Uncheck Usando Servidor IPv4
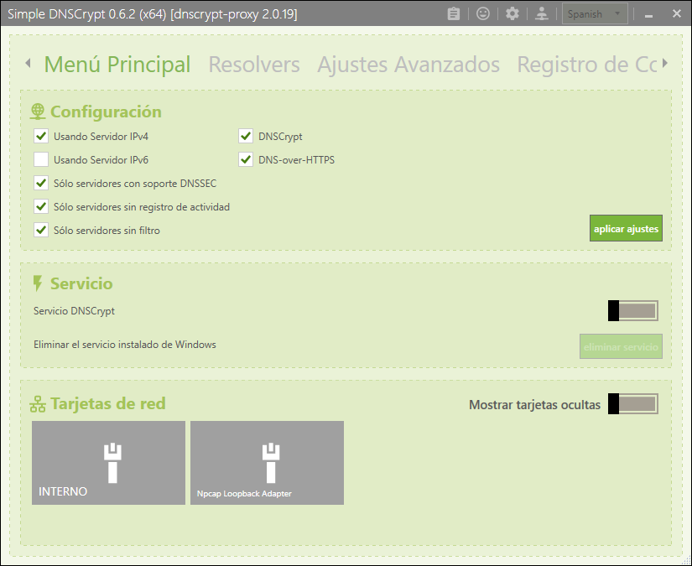Image resolution: width=692 pixels, height=566 pixels. [41, 136]
